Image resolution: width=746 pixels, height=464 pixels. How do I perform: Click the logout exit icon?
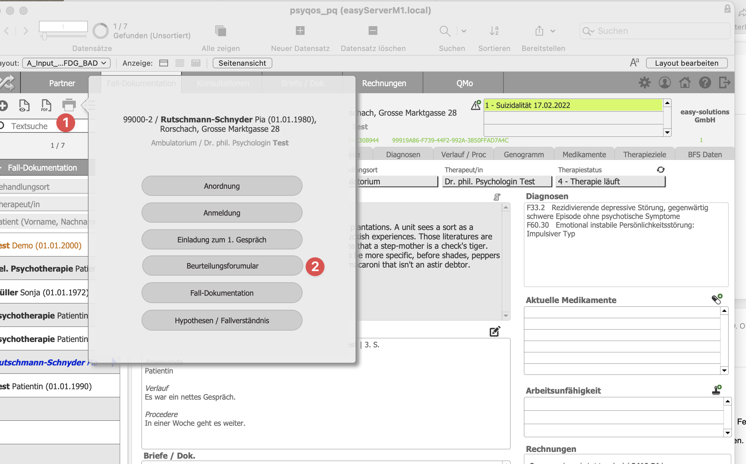[725, 82]
